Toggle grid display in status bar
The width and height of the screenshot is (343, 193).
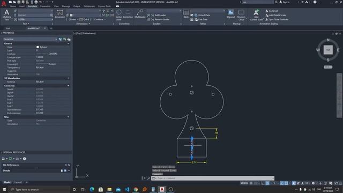tap(251, 183)
